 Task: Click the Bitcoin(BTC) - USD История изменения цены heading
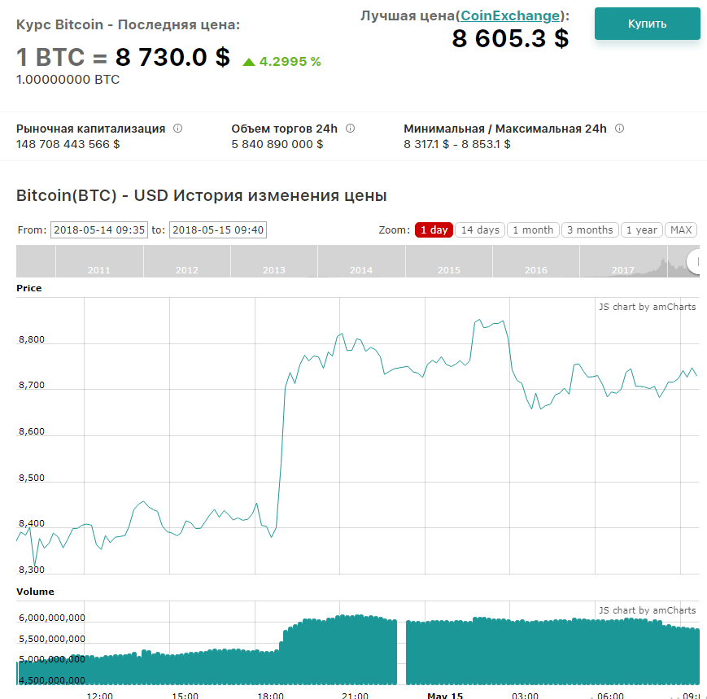202,196
